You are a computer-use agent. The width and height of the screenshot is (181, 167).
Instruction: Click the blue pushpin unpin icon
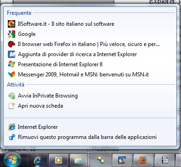click(x=12, y=137)
